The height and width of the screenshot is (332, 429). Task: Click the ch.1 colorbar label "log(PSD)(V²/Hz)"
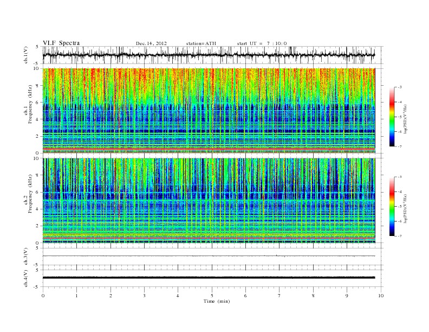(405, 118)
